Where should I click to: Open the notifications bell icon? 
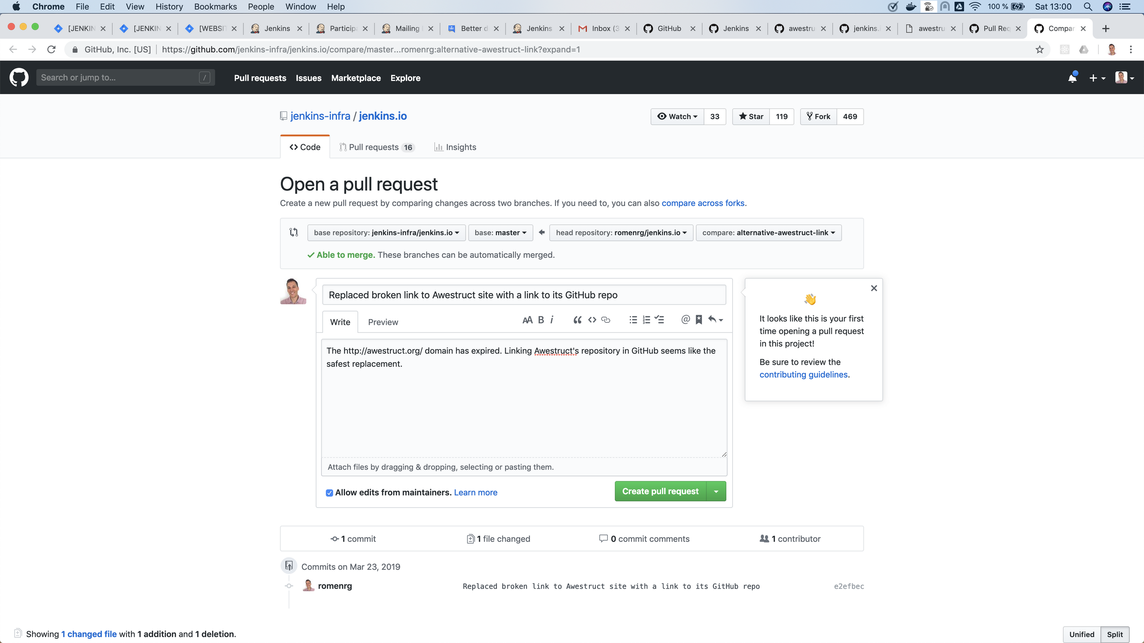(x=1072, y=78)
